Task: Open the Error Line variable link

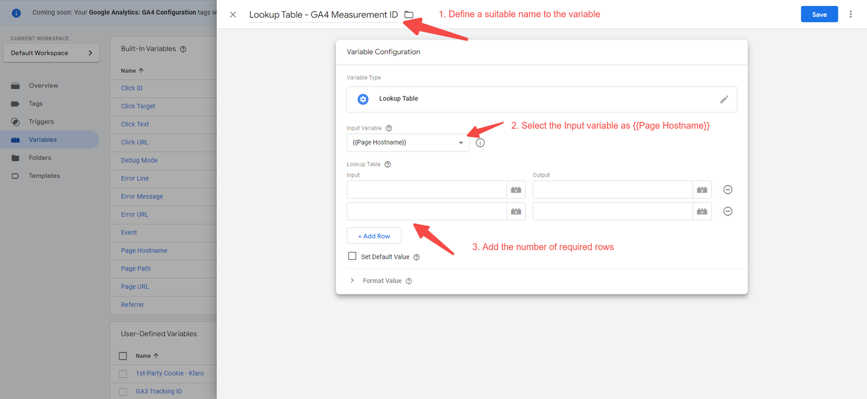Action: pos(135,179)
